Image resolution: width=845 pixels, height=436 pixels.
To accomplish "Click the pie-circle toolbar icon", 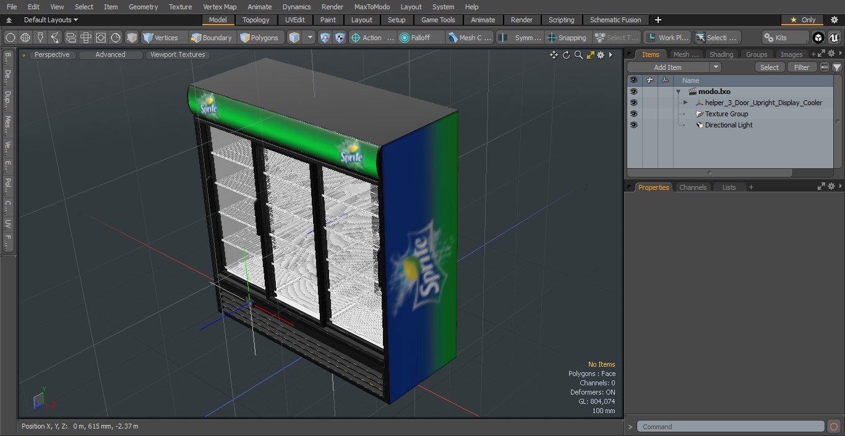I will [x=116, y=38].
